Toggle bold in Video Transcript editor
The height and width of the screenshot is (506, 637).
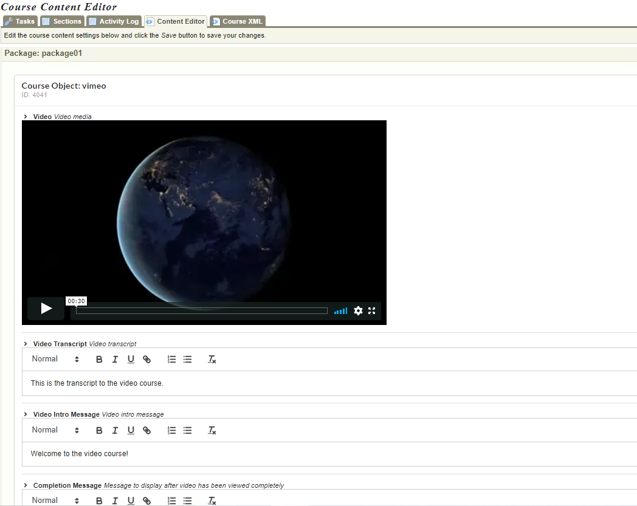click(x=99, y=360)
